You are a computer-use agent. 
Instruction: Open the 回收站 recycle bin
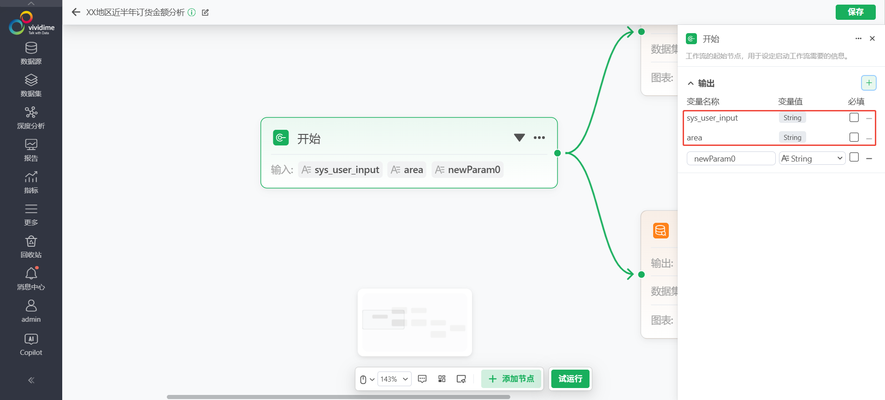click(31, 247)
